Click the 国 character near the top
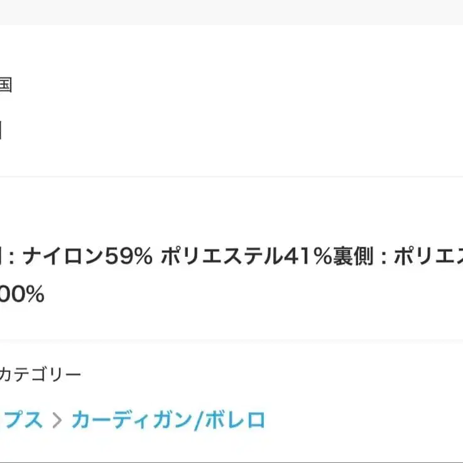 pos(5,85)
